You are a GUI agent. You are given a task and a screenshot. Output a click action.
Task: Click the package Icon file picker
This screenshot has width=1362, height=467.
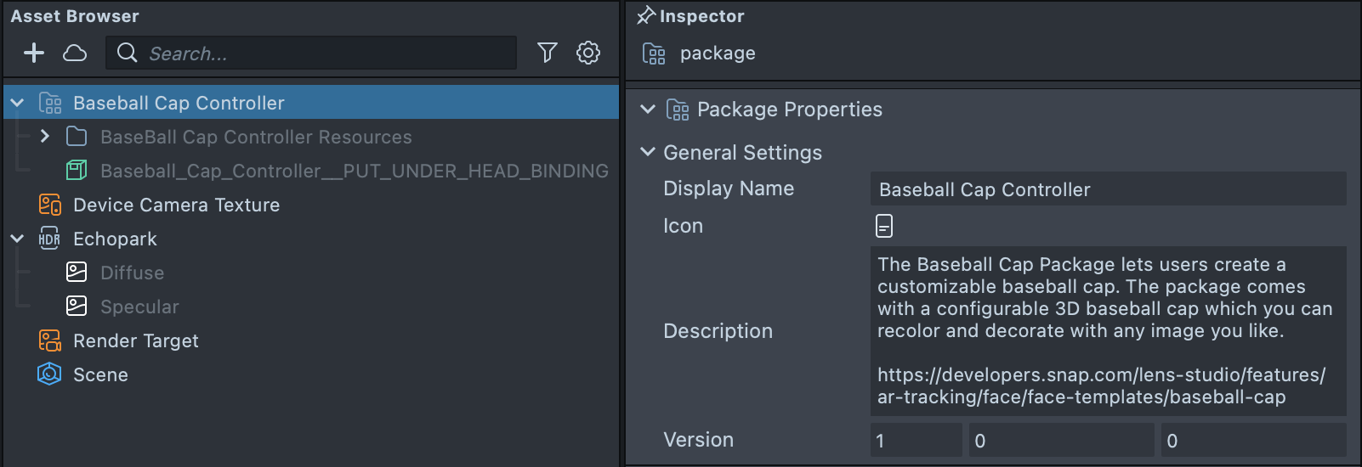[884, 226]
